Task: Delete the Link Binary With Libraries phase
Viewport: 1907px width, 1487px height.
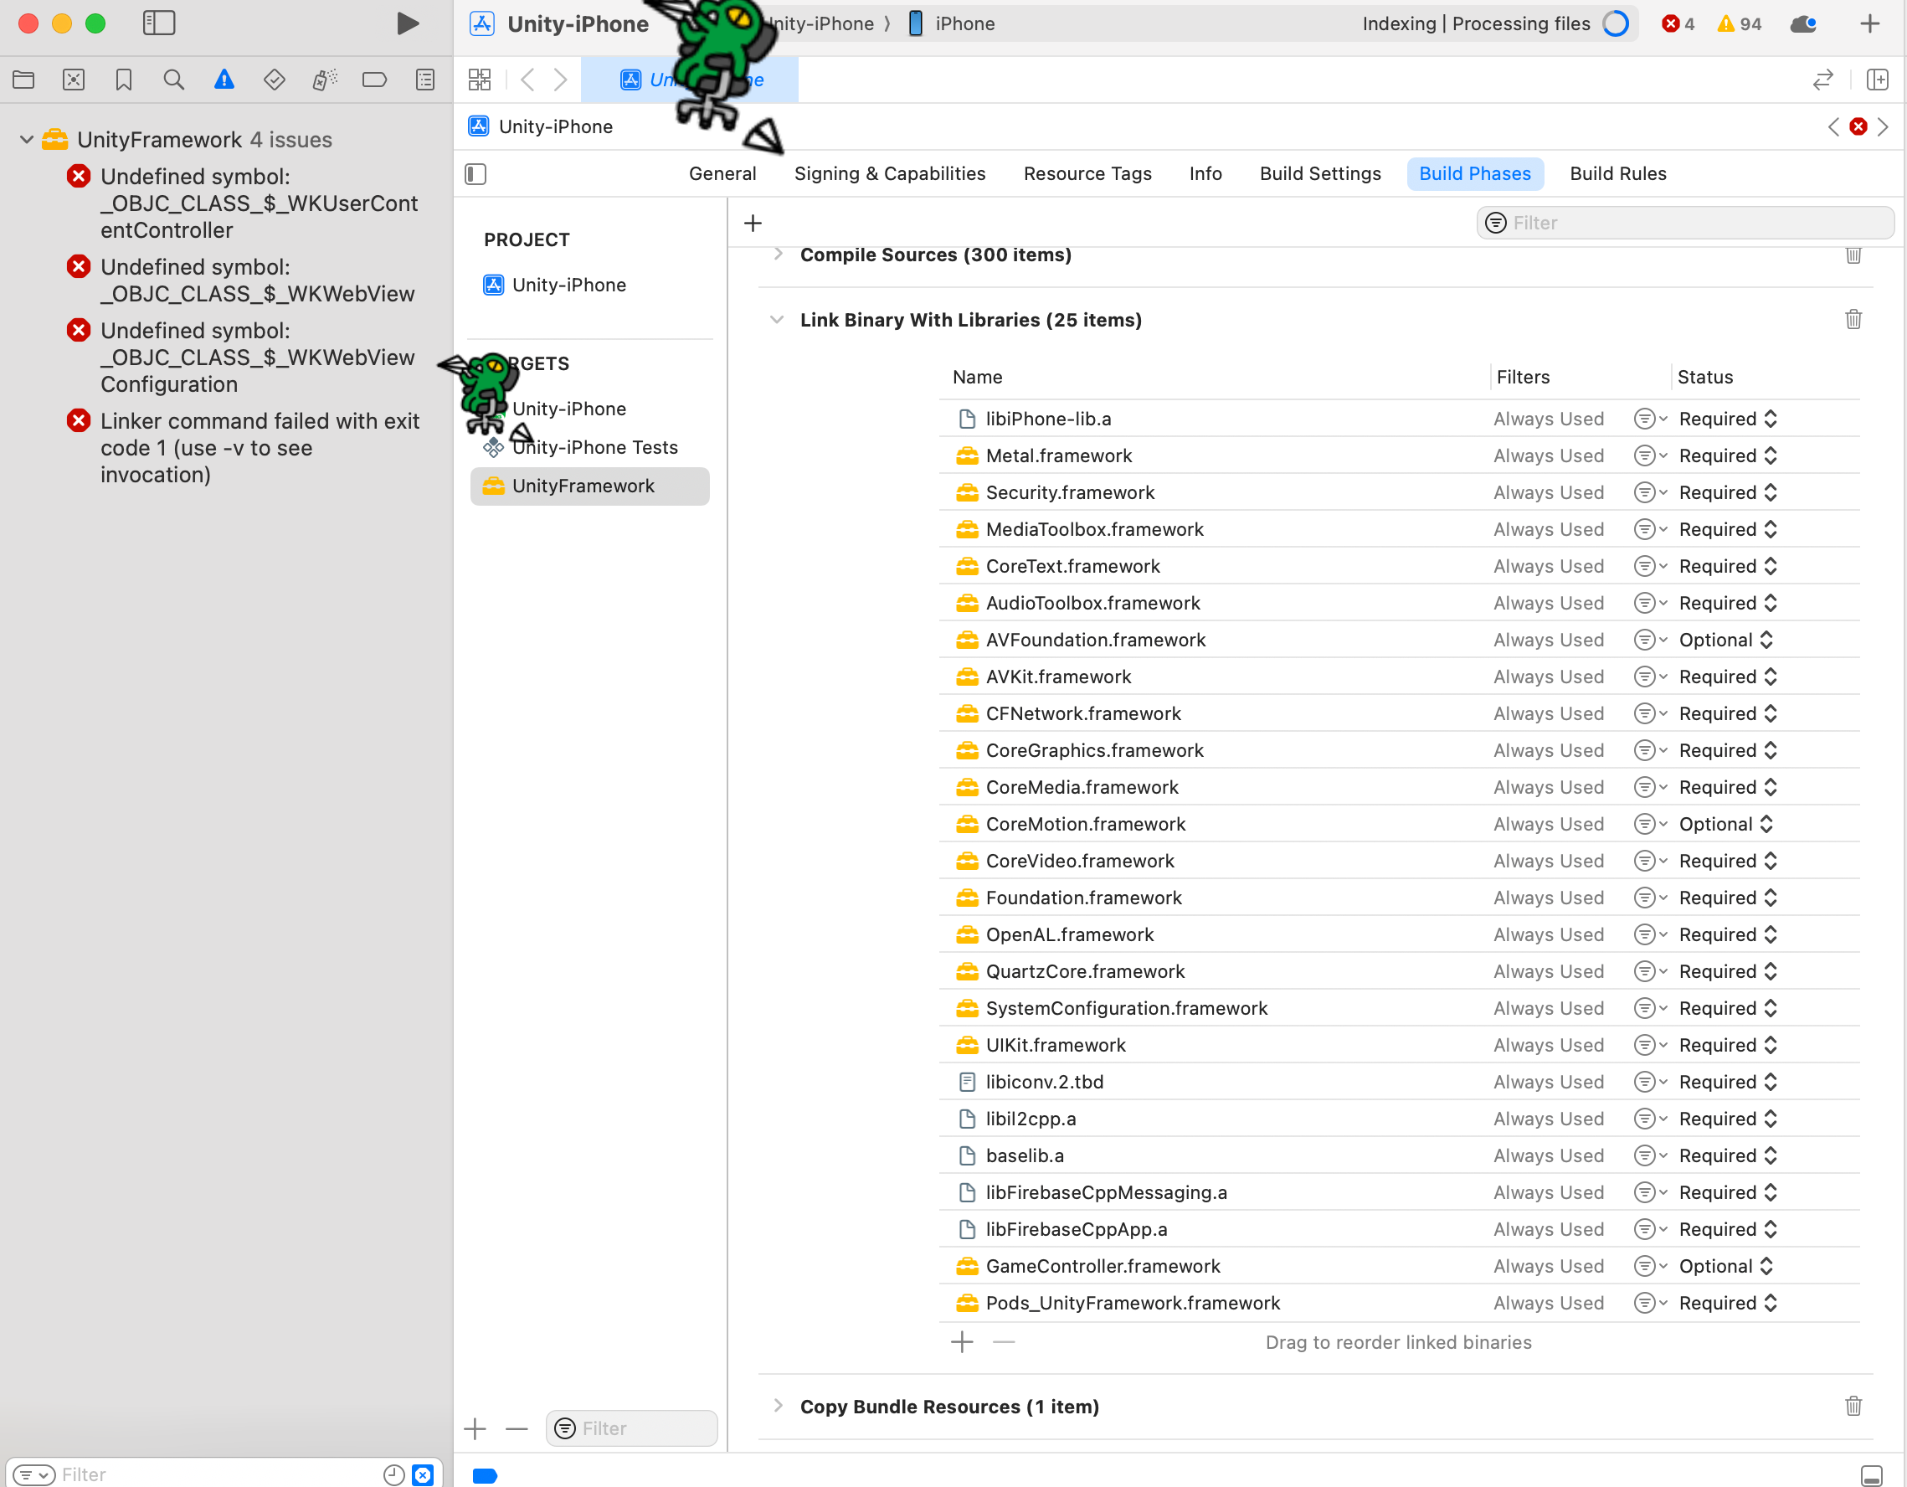Action: tap(1852, 320)
